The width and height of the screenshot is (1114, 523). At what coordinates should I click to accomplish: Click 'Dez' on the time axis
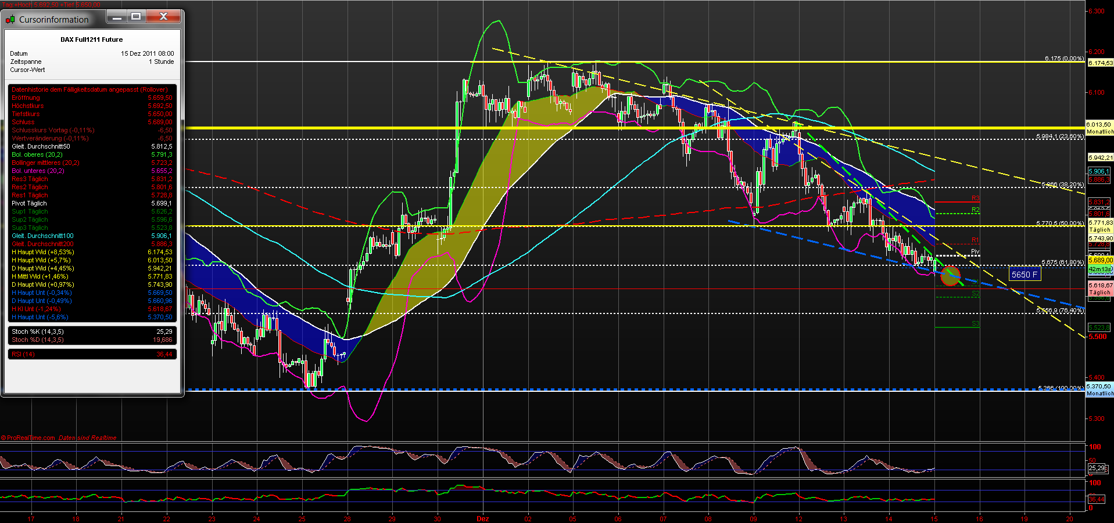point(483,518)
